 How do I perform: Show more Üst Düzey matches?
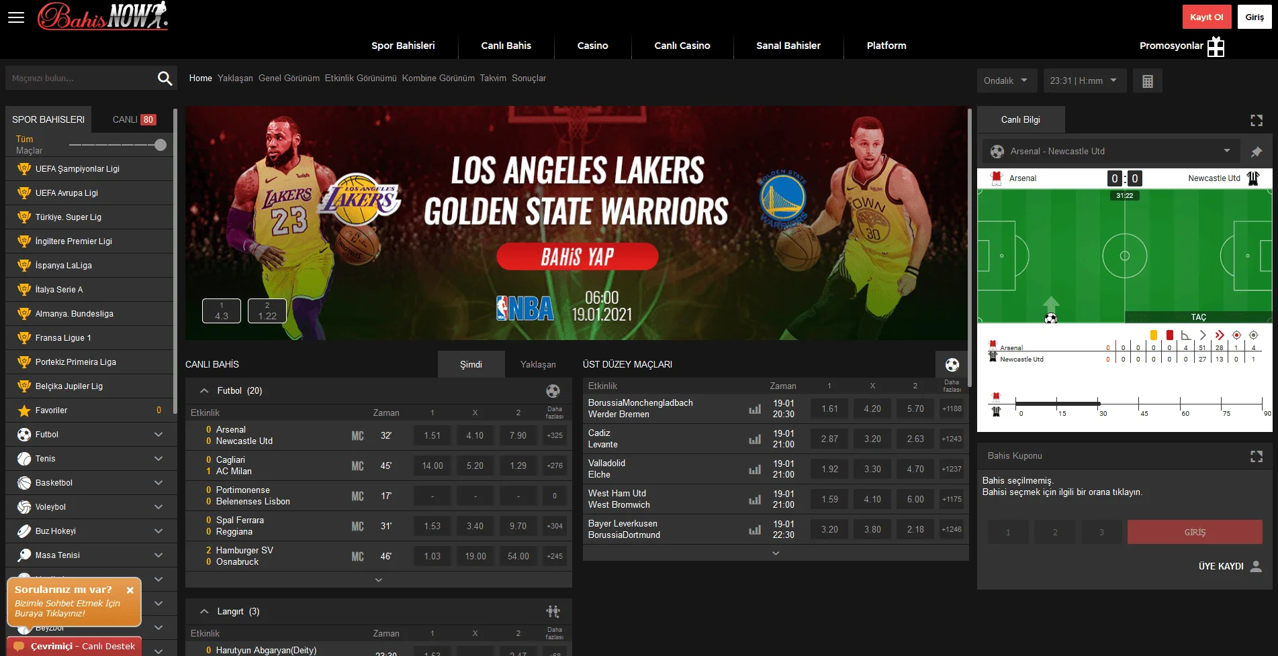[x=776, y=553]
